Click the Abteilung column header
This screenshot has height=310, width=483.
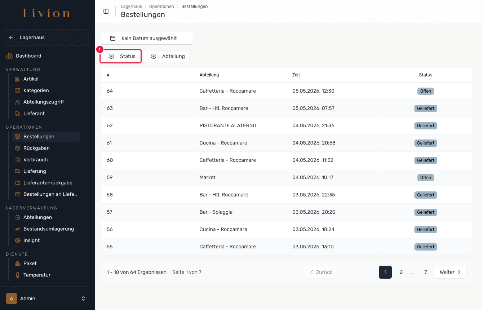pos(209,75)
